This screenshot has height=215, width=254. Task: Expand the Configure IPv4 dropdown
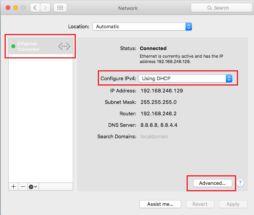185,78
